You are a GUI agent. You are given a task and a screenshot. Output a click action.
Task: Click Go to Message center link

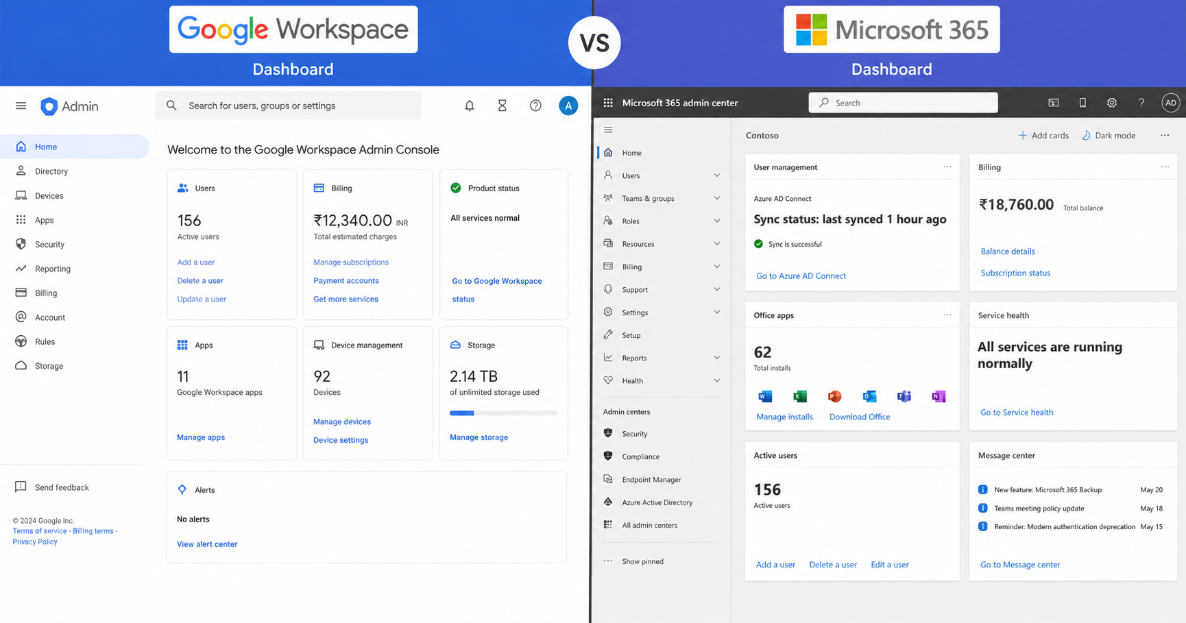1020,565
